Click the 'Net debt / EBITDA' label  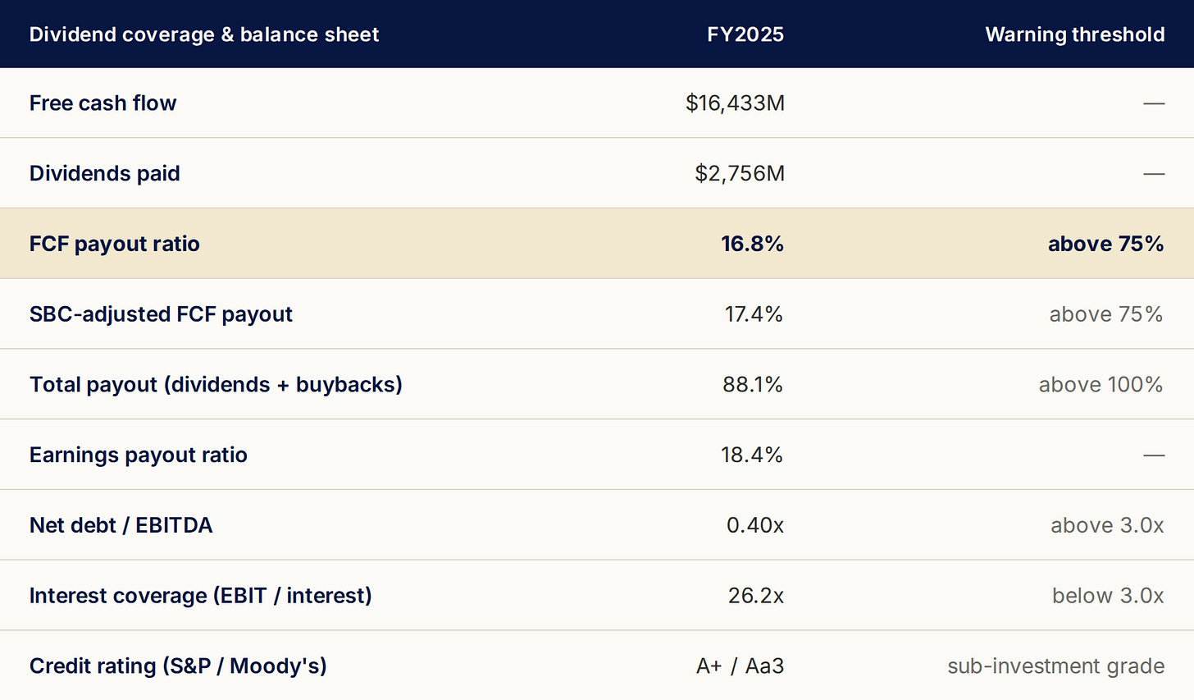(121, 525)
